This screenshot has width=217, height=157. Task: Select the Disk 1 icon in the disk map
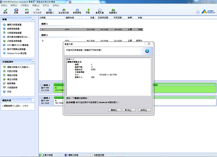(42, 85)
